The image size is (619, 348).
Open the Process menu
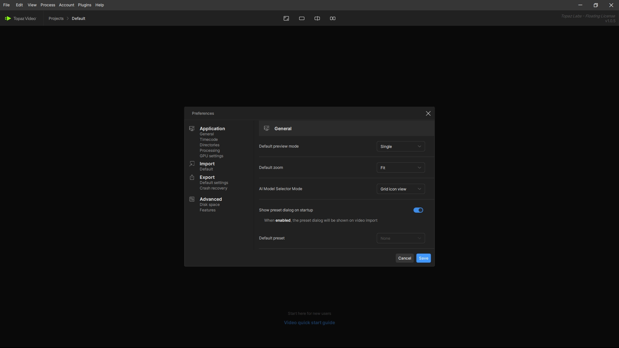coord(48,5)
